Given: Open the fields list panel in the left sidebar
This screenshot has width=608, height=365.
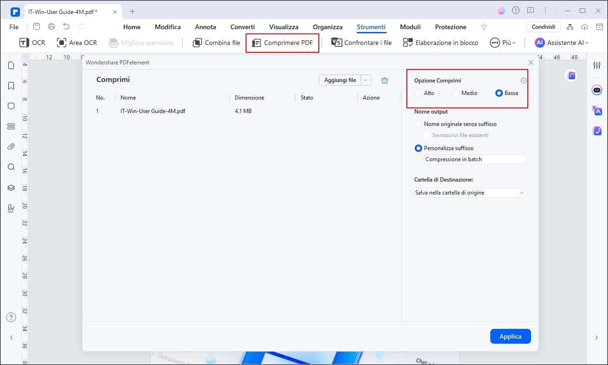Looking at the screenshot, I should coord(11,126).
